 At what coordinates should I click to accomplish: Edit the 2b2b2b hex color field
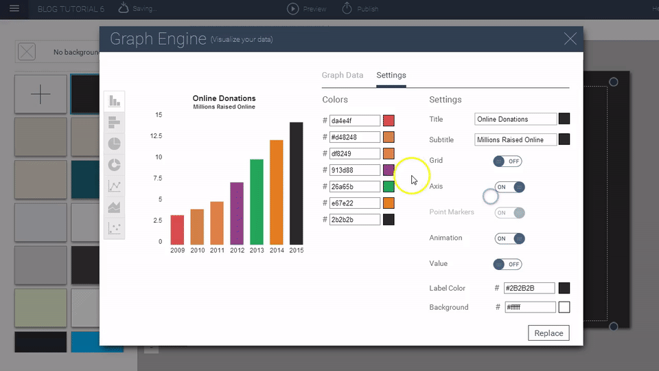tap(355, 220)
